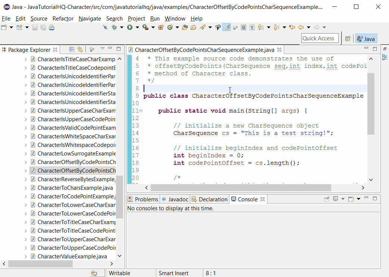This screenshot has height=277, width=389.
Task: Select the Skip All Breakpoints icon
Action: click(105, 27)
